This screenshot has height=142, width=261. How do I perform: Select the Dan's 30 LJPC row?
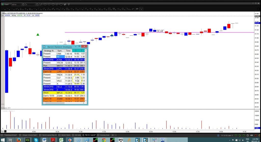tap(64, 72)
